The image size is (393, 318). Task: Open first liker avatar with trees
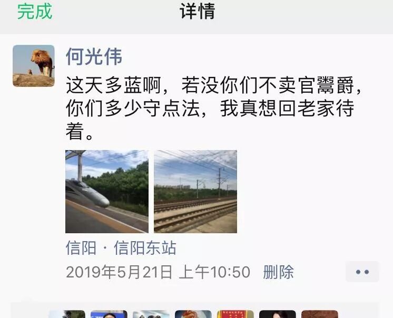coord(67,314)
